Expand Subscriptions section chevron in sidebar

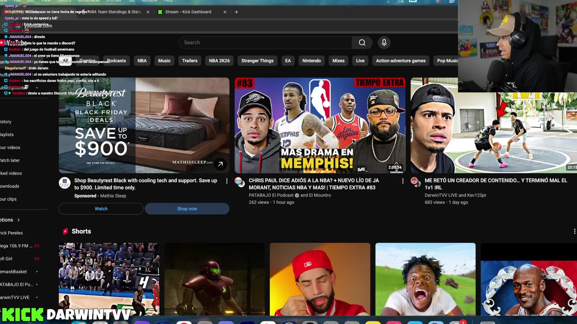point(18,220)
